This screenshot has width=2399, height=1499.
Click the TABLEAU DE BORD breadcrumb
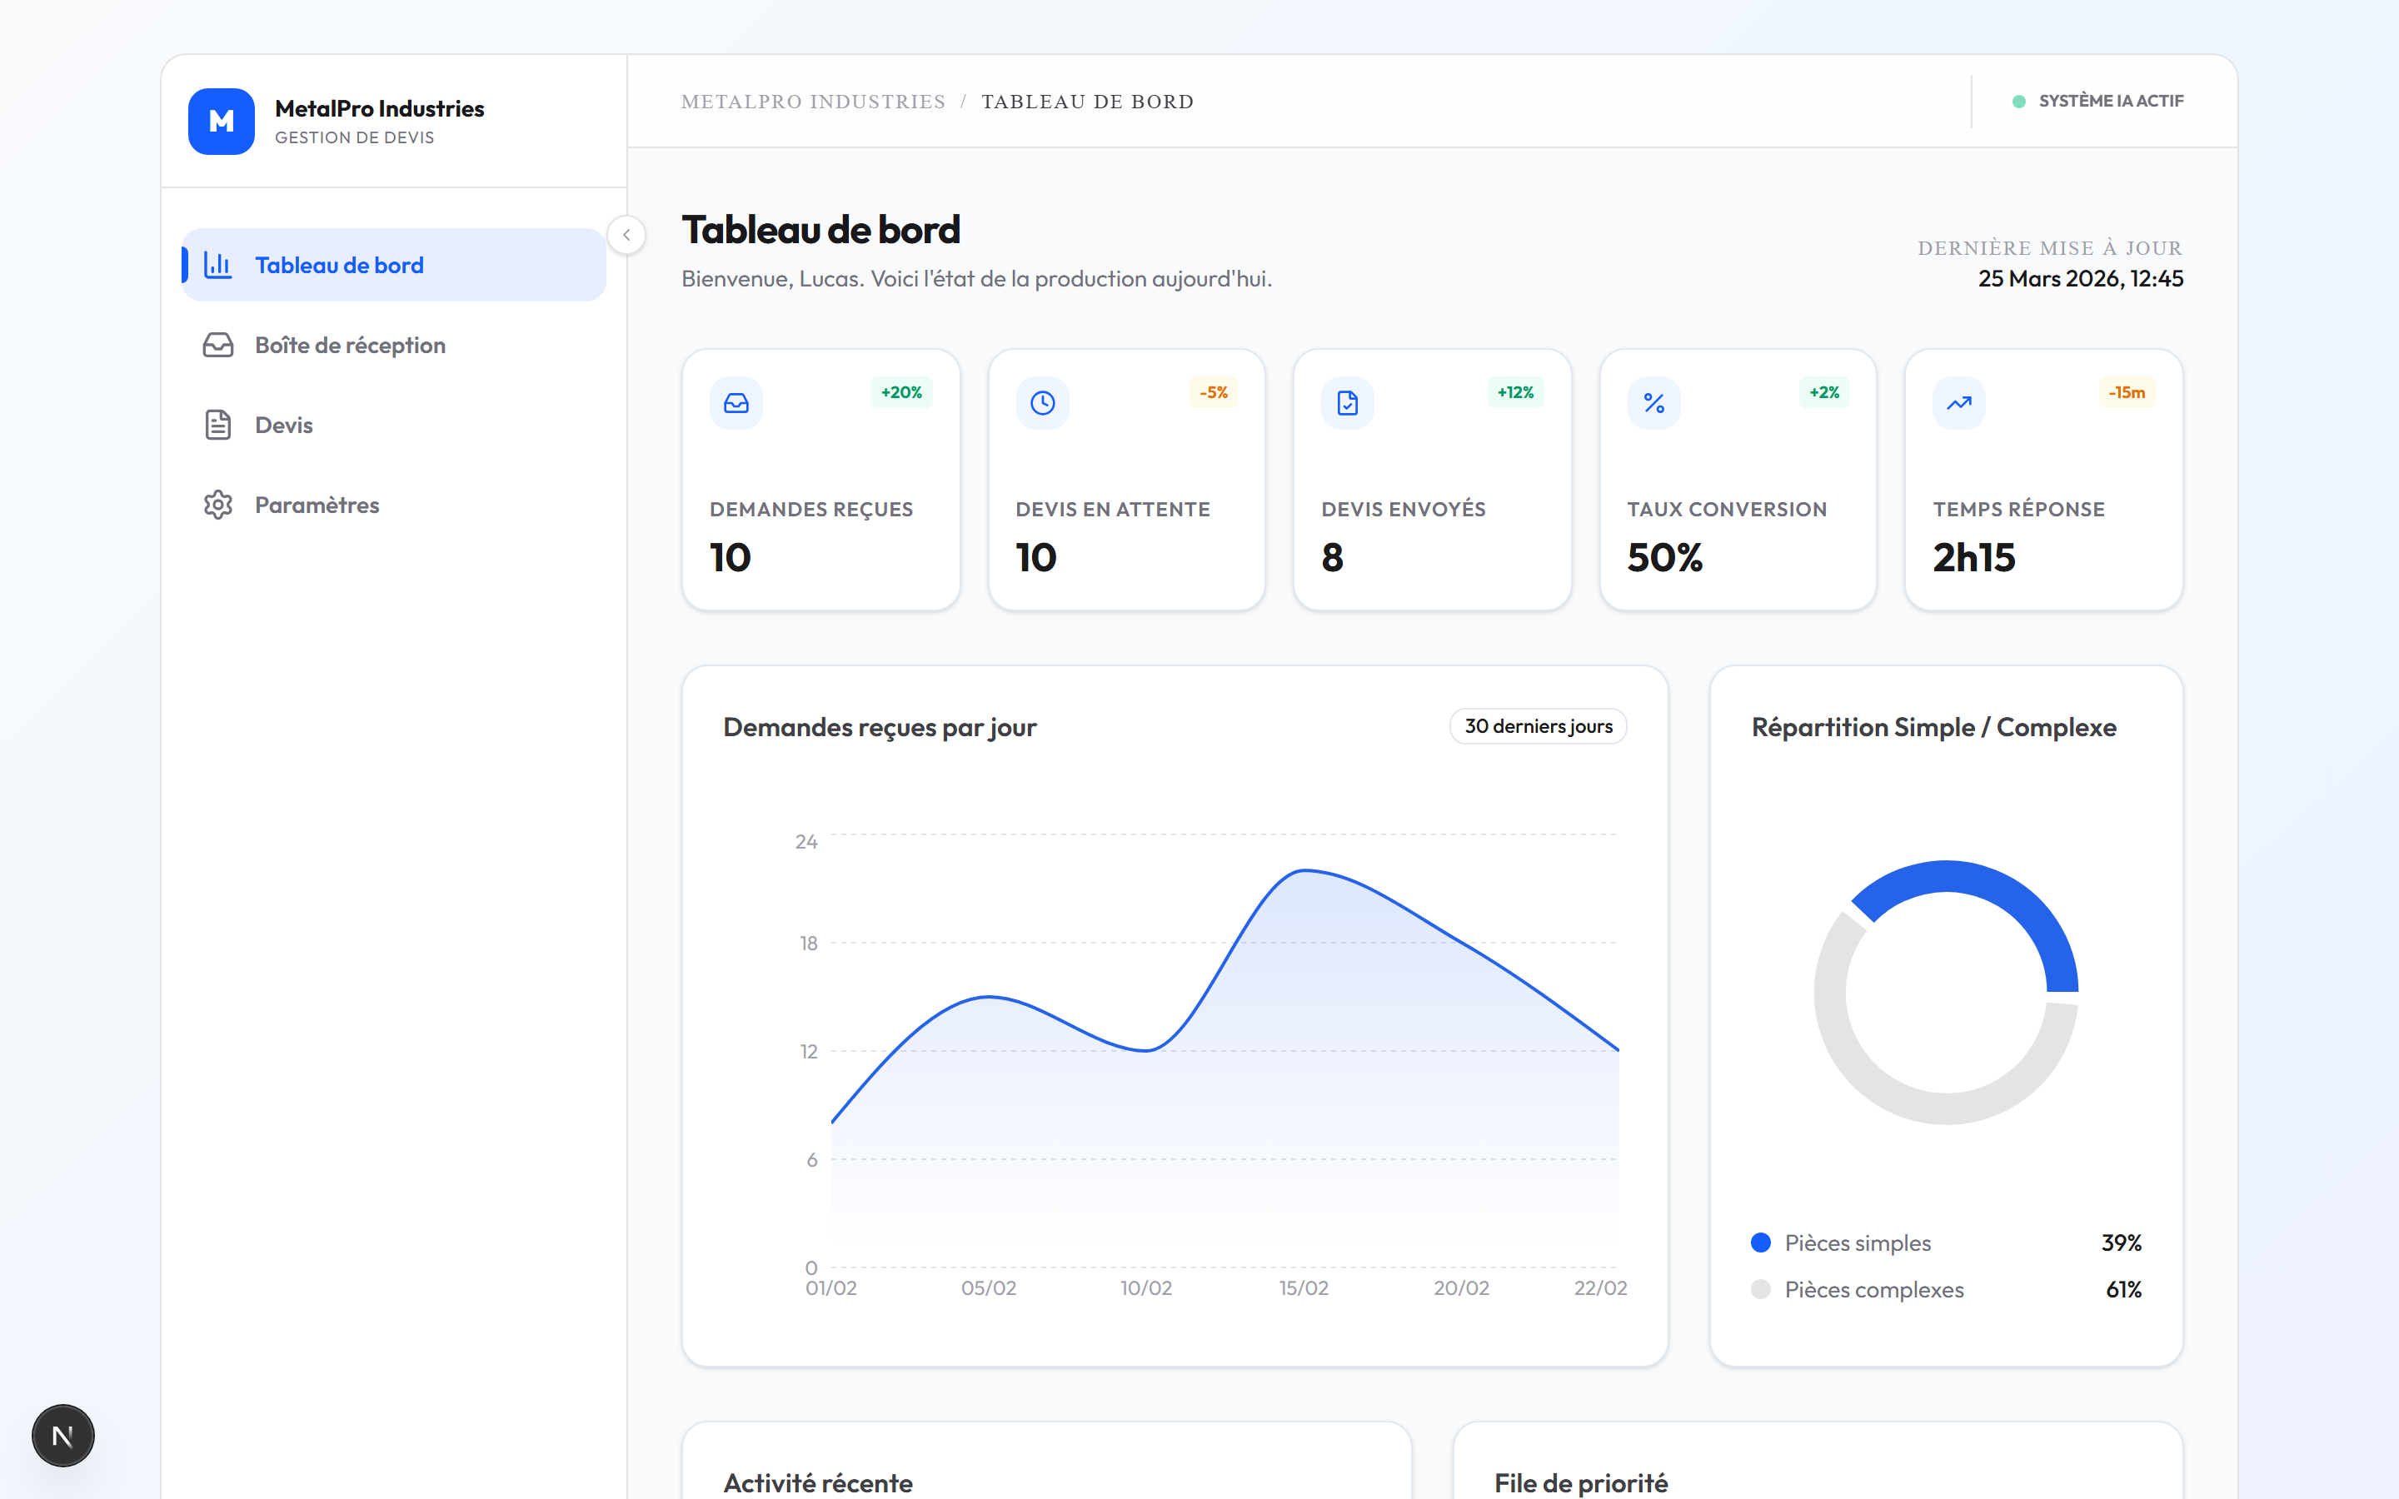coord(1088,101)
